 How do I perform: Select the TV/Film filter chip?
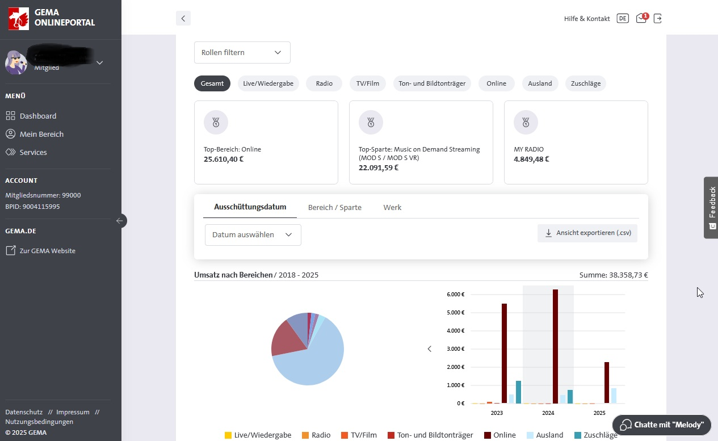coord(367,83)
